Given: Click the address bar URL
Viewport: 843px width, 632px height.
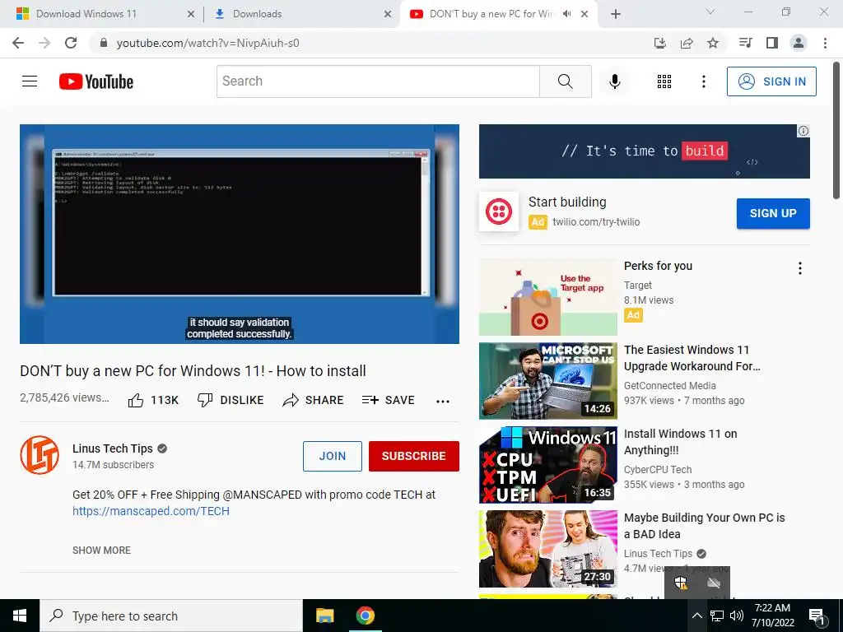Looking at the screenshot, I should click(x=207, y=43).
